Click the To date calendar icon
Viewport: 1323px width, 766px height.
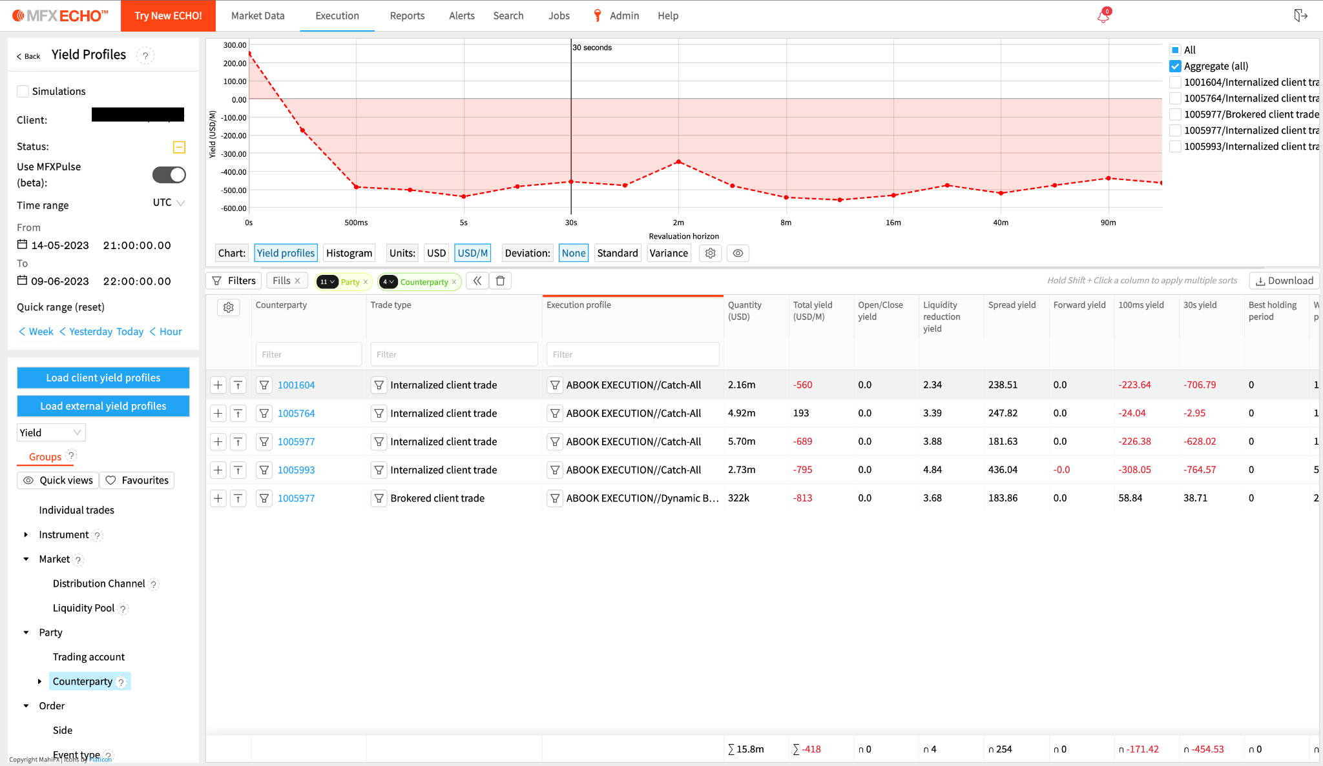[x=22, y=281]
